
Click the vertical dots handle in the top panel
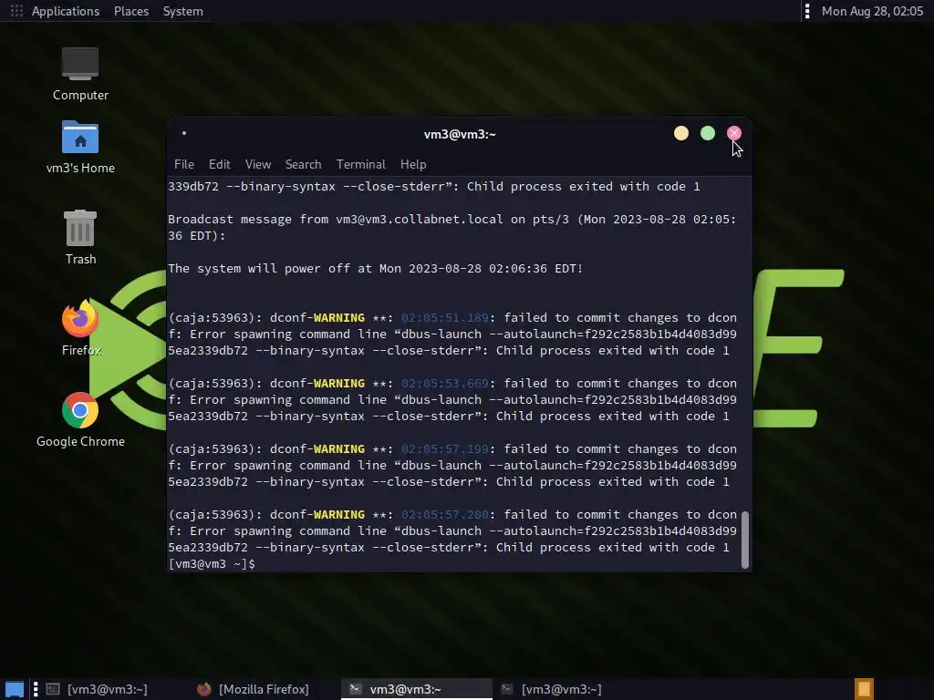[807, 11]
